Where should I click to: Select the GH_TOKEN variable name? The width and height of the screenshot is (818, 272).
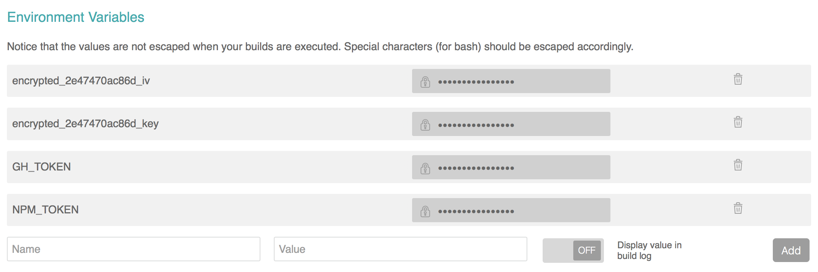point(41,167)
